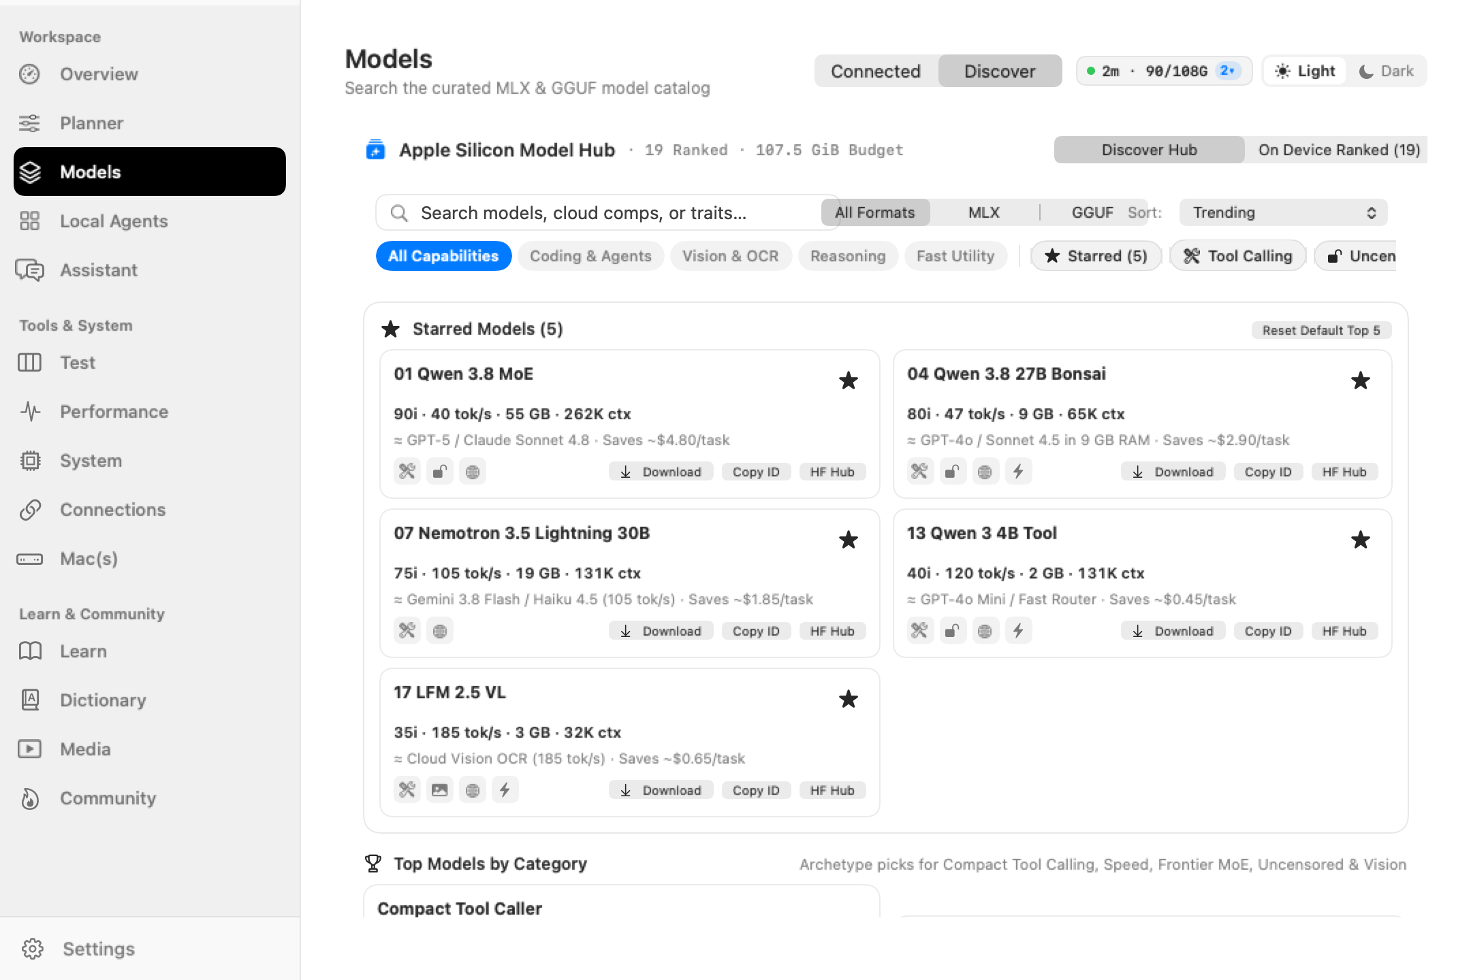Download the 01 Qwen 3.8 MoE model
Viewport: 1471px width, 980px height.
pyautogui.click(x=661, y=472)
